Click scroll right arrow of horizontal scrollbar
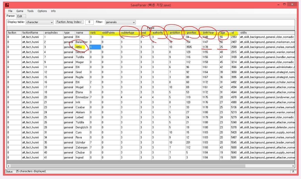Viewport: 301px width, 179px height. (293, 166)
